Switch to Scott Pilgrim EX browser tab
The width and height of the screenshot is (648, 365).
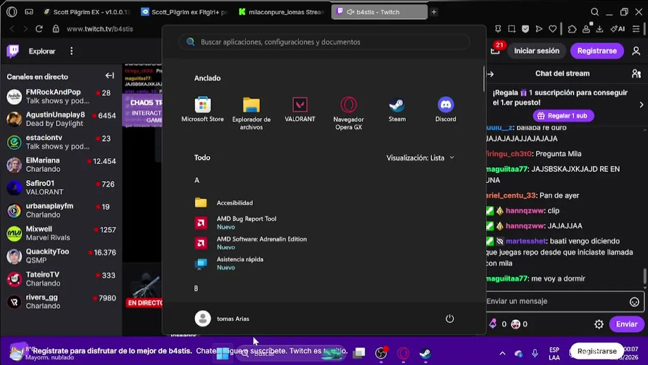tap(86, 12)
